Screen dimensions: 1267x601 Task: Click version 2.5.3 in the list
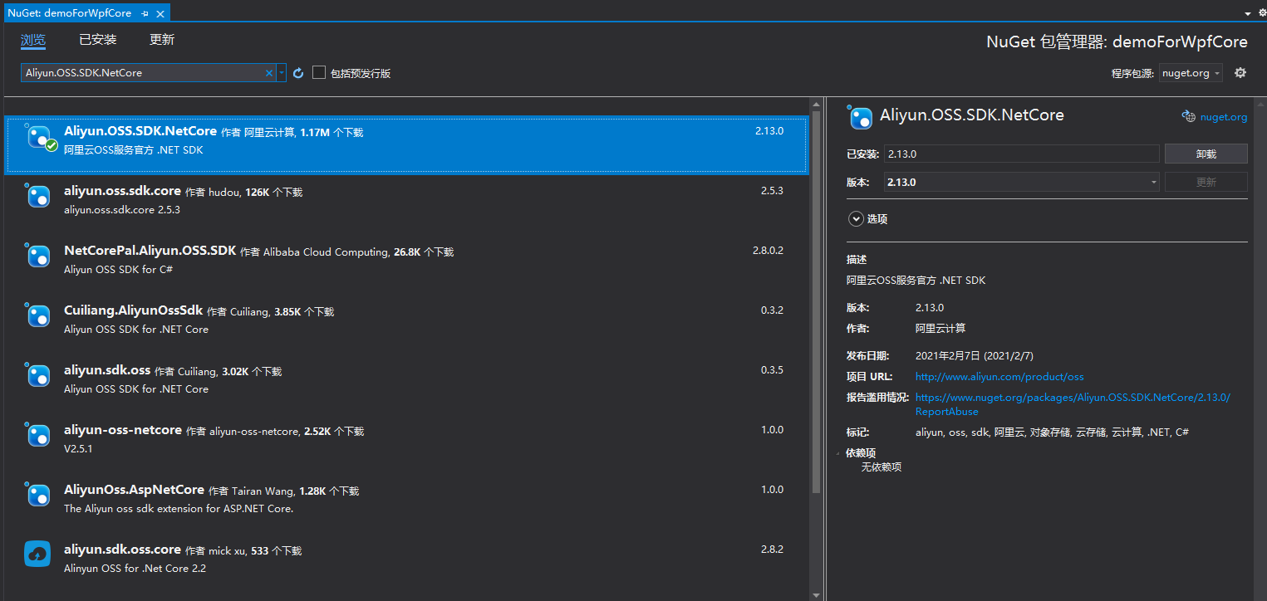tap(772, 191)
